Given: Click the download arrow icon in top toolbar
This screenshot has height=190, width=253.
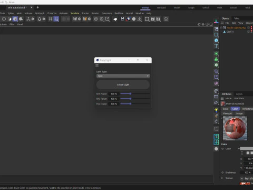Looking at the screenshot, I should tap(140, 19).
